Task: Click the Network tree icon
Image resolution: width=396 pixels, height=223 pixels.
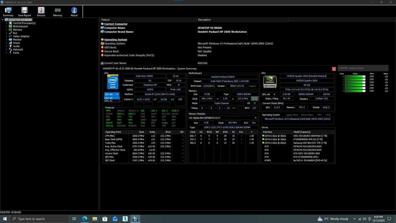Action: click(10, 50)
